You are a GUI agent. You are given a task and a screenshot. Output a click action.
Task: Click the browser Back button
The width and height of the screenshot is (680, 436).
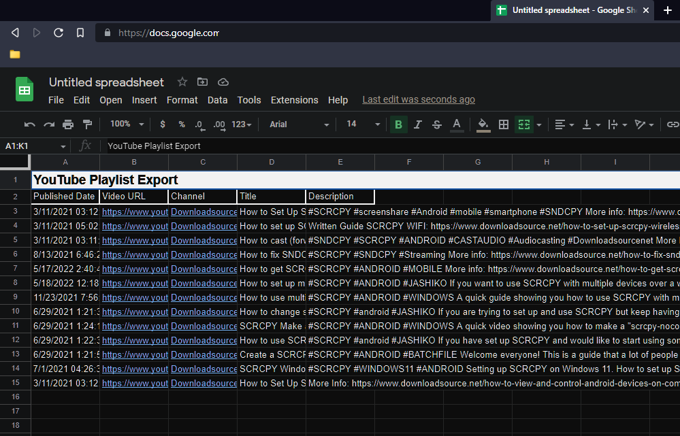coord(15,33)
